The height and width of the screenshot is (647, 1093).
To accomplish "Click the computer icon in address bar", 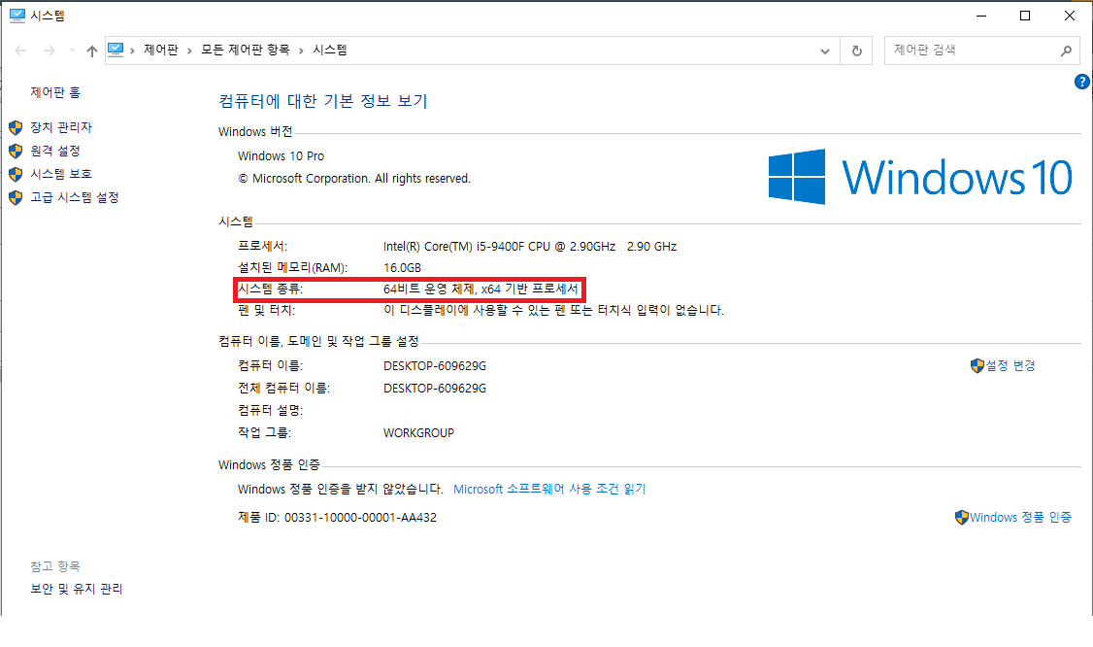I will tap(116, 50).
